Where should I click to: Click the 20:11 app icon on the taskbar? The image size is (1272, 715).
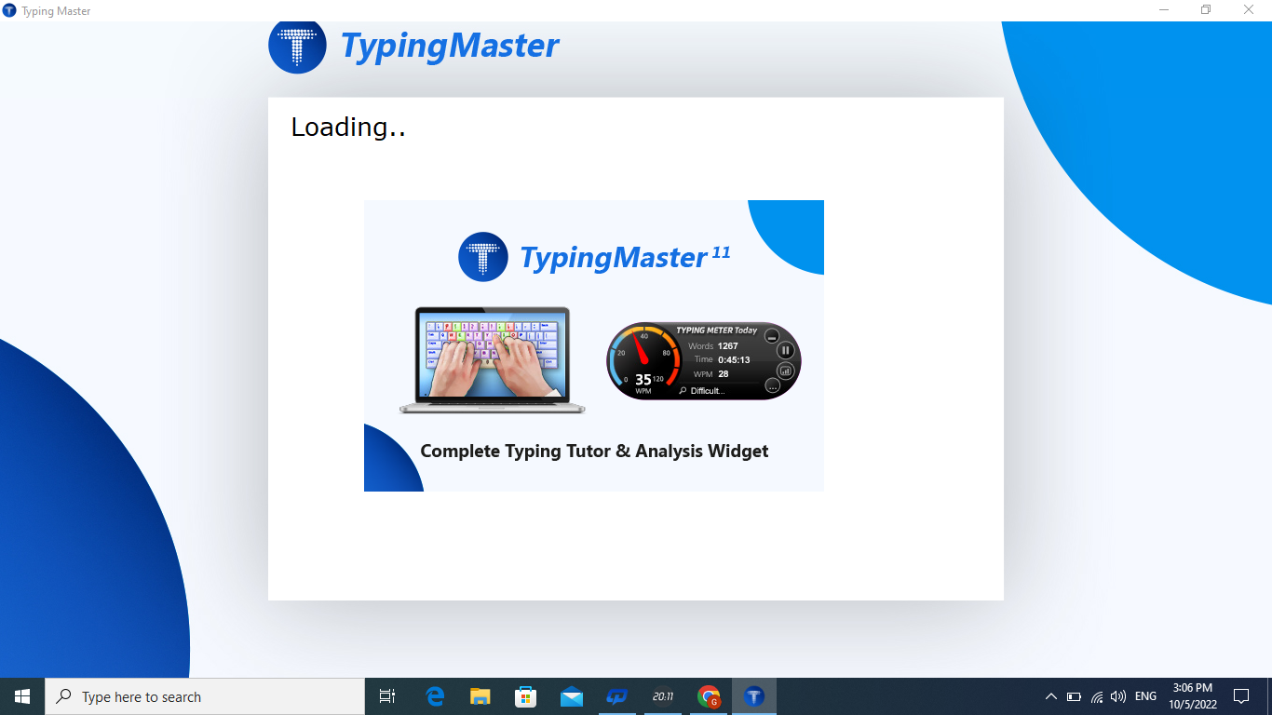click(x=663, y=696)
